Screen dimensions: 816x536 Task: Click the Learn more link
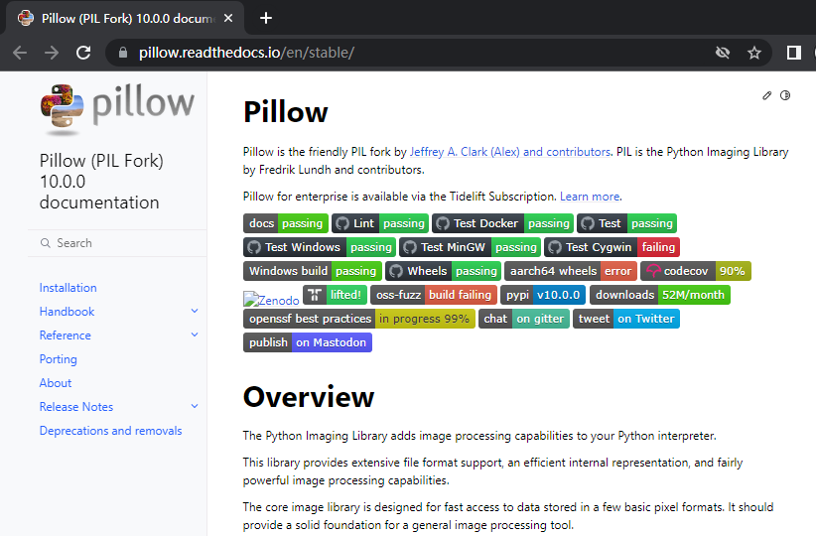pos(590,197)
